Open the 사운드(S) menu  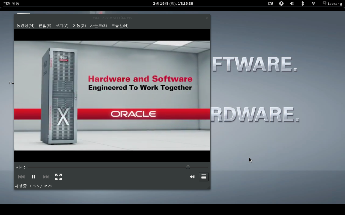click(98, 26)
